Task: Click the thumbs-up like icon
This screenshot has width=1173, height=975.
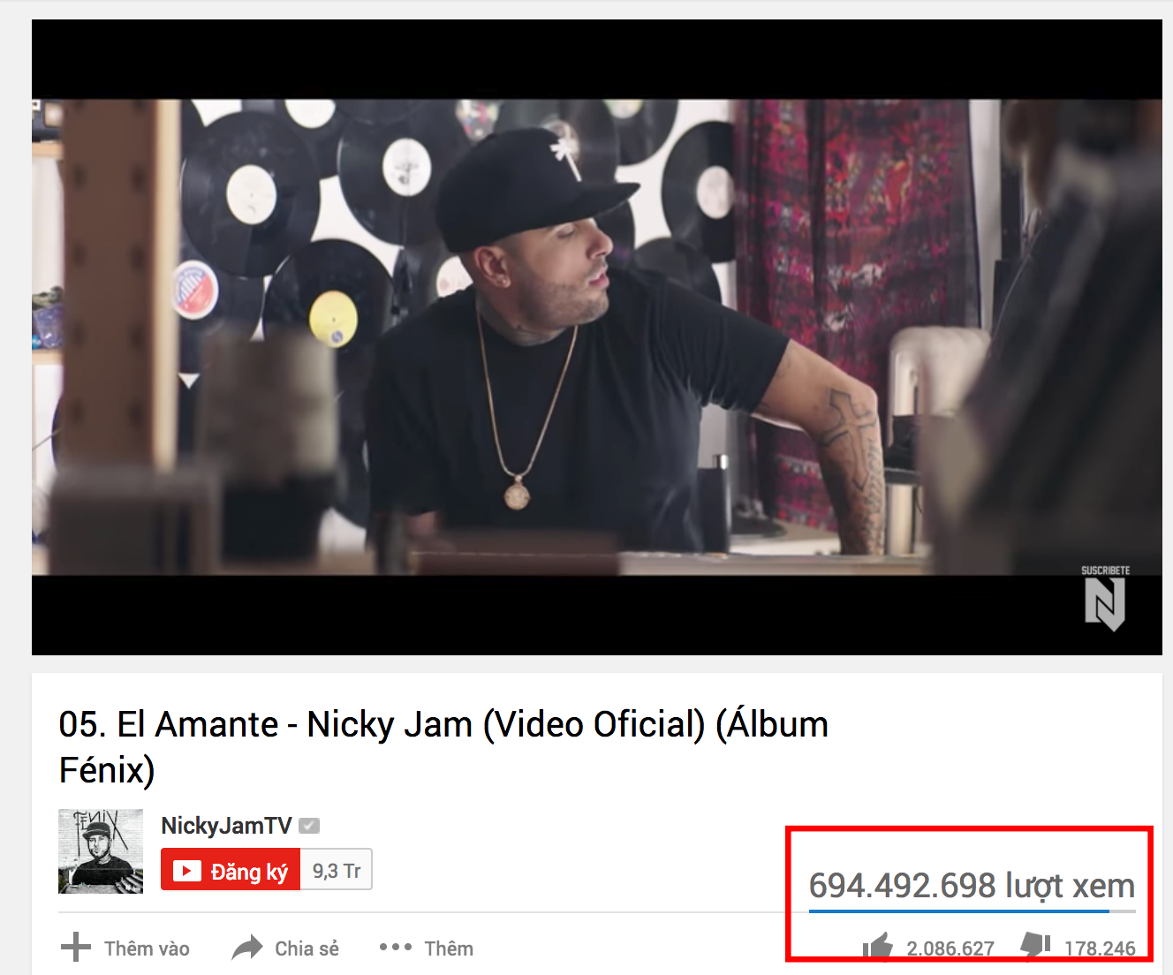Action: (878, 947)
